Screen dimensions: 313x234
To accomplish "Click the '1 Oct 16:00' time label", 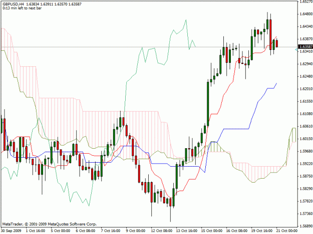I will coord(36,231).
